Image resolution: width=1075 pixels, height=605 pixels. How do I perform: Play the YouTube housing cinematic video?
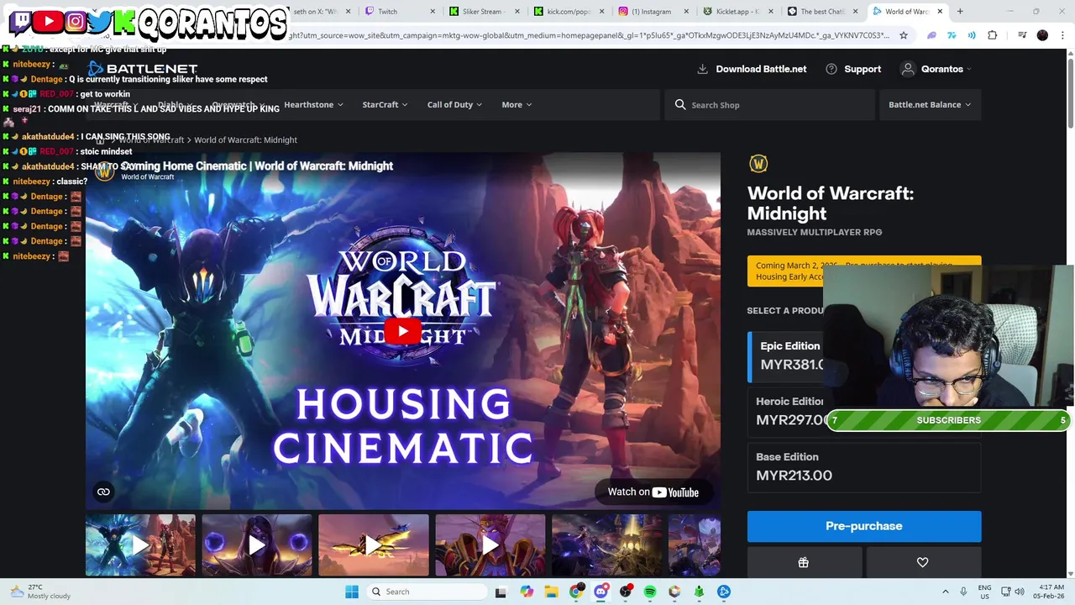(x=403, y=330)
